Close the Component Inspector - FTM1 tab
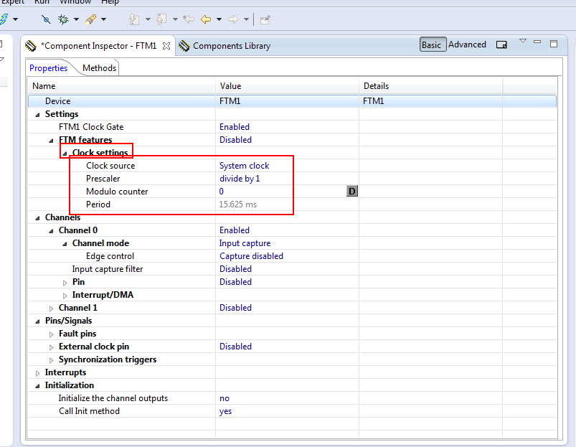This screenshot has height=447, width=576. [166, 46]
